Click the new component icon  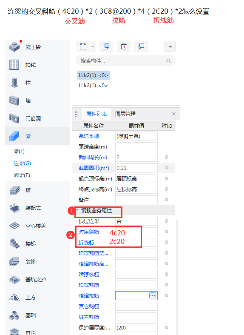tap(83, 46)
